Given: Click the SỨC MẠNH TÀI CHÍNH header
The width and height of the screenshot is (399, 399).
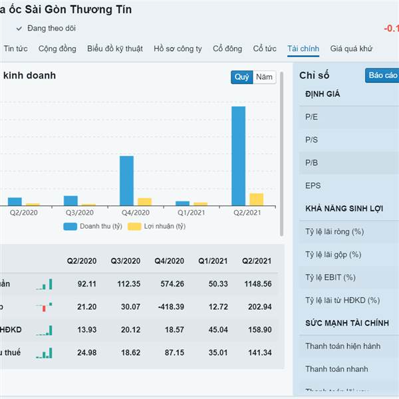Looking at the screenshot, I should click(347, 323).
